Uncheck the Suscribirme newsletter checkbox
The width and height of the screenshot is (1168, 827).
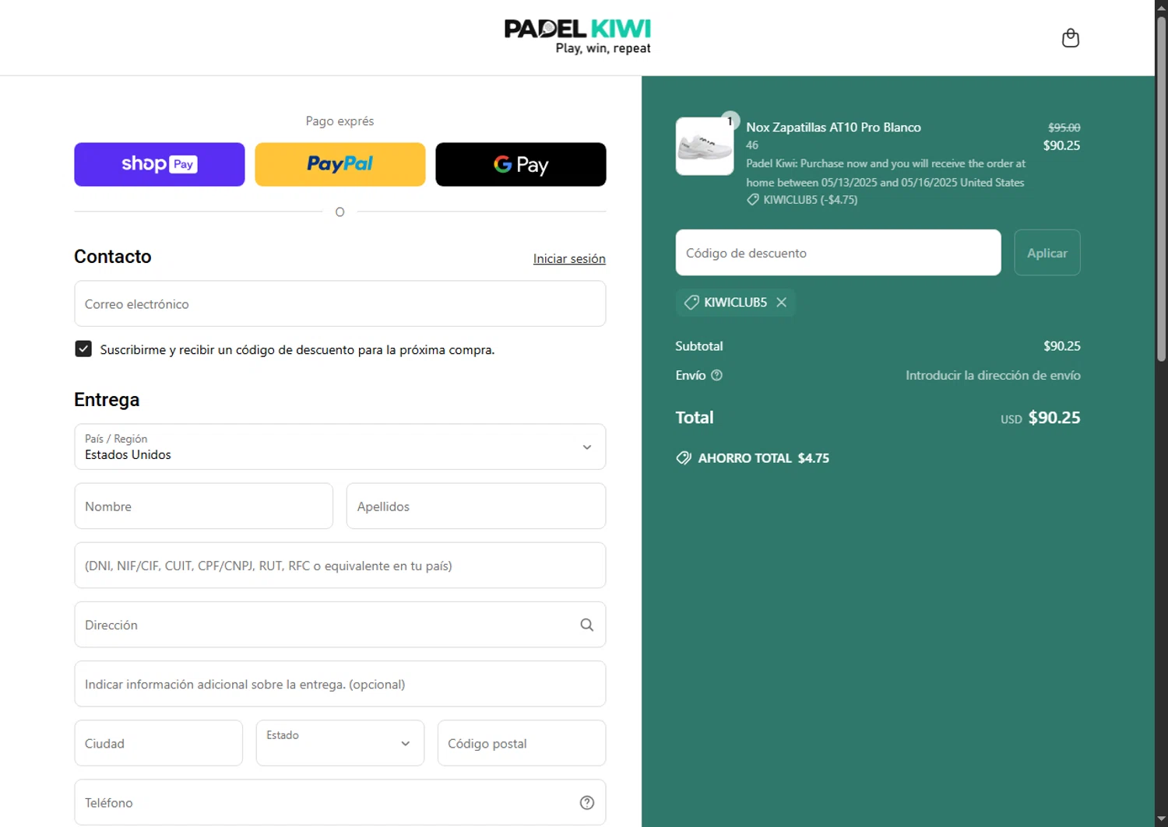tap(83, 349)
